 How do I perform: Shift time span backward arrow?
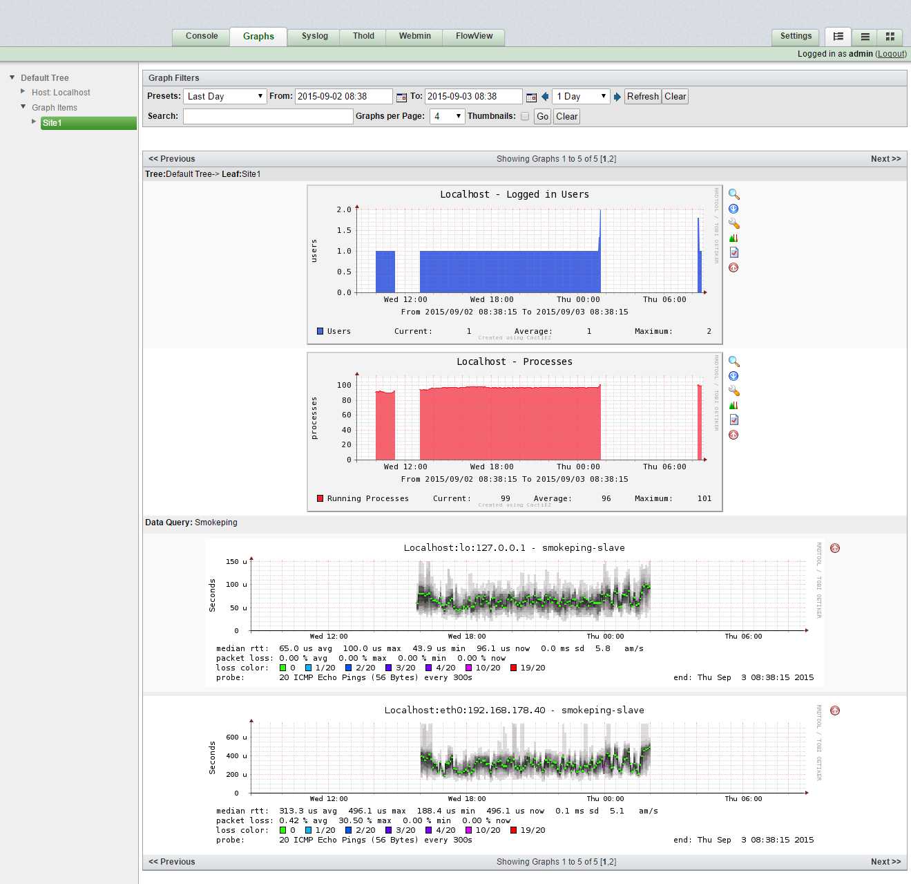tap(545, 97)
